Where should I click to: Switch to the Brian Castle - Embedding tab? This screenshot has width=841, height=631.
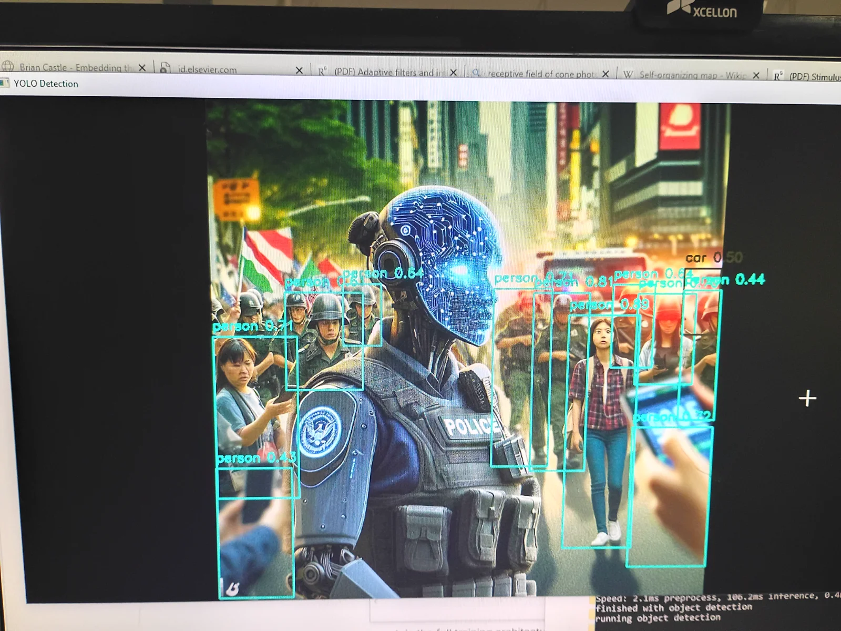(x=74, y=67)
